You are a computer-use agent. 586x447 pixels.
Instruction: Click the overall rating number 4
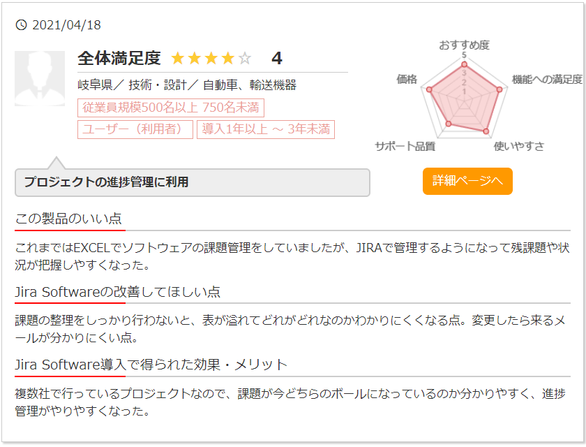277,59
